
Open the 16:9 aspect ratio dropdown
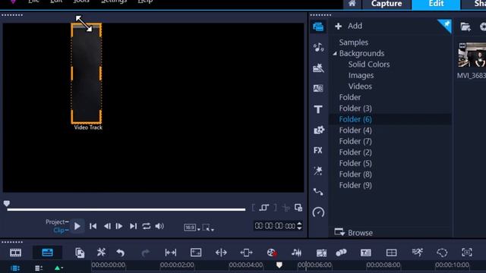click(x=192, y=227)
